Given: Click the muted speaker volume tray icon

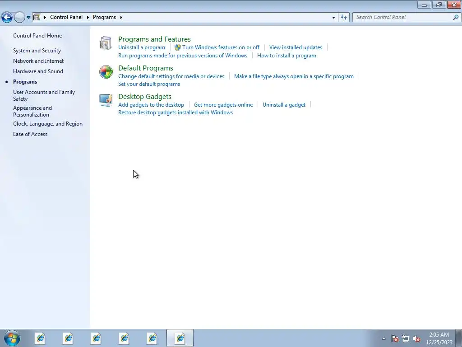Looking at the screenshot, I should [x=416, y=338].
